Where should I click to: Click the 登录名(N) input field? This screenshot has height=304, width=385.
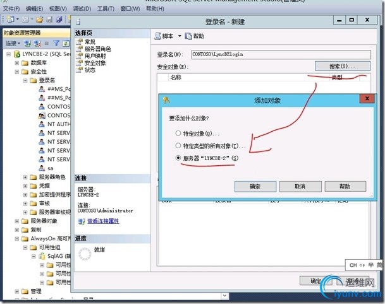[281, 54]
